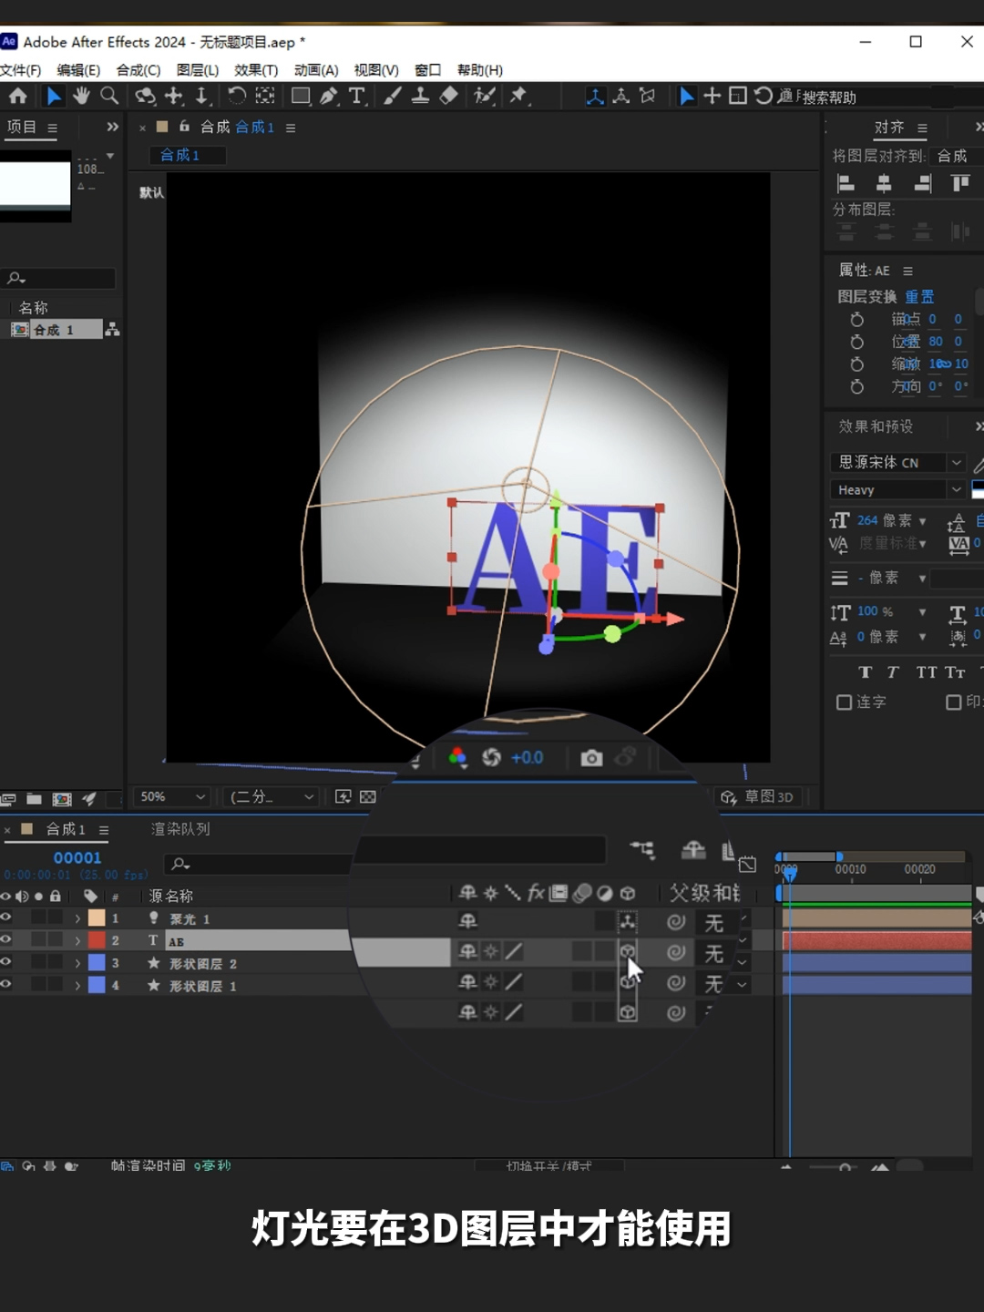Take a snapshot with camera icon

coord(591,758)
